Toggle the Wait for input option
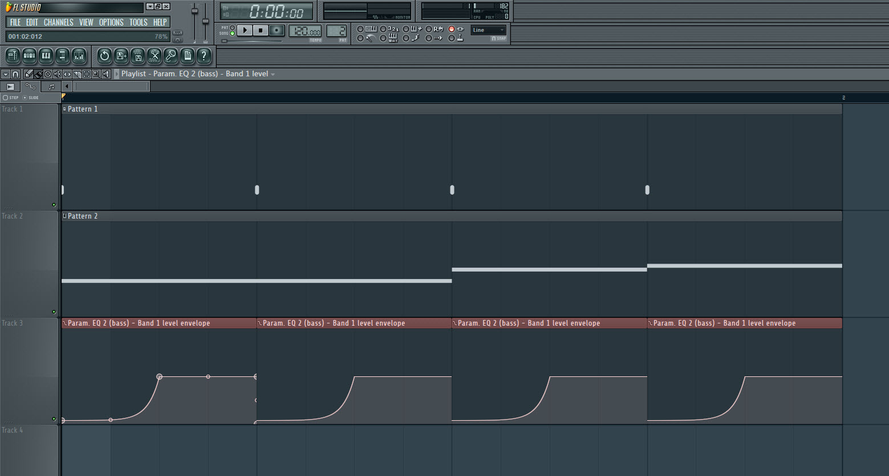Viewport: 889px width, 476px height. pos(383,39)
